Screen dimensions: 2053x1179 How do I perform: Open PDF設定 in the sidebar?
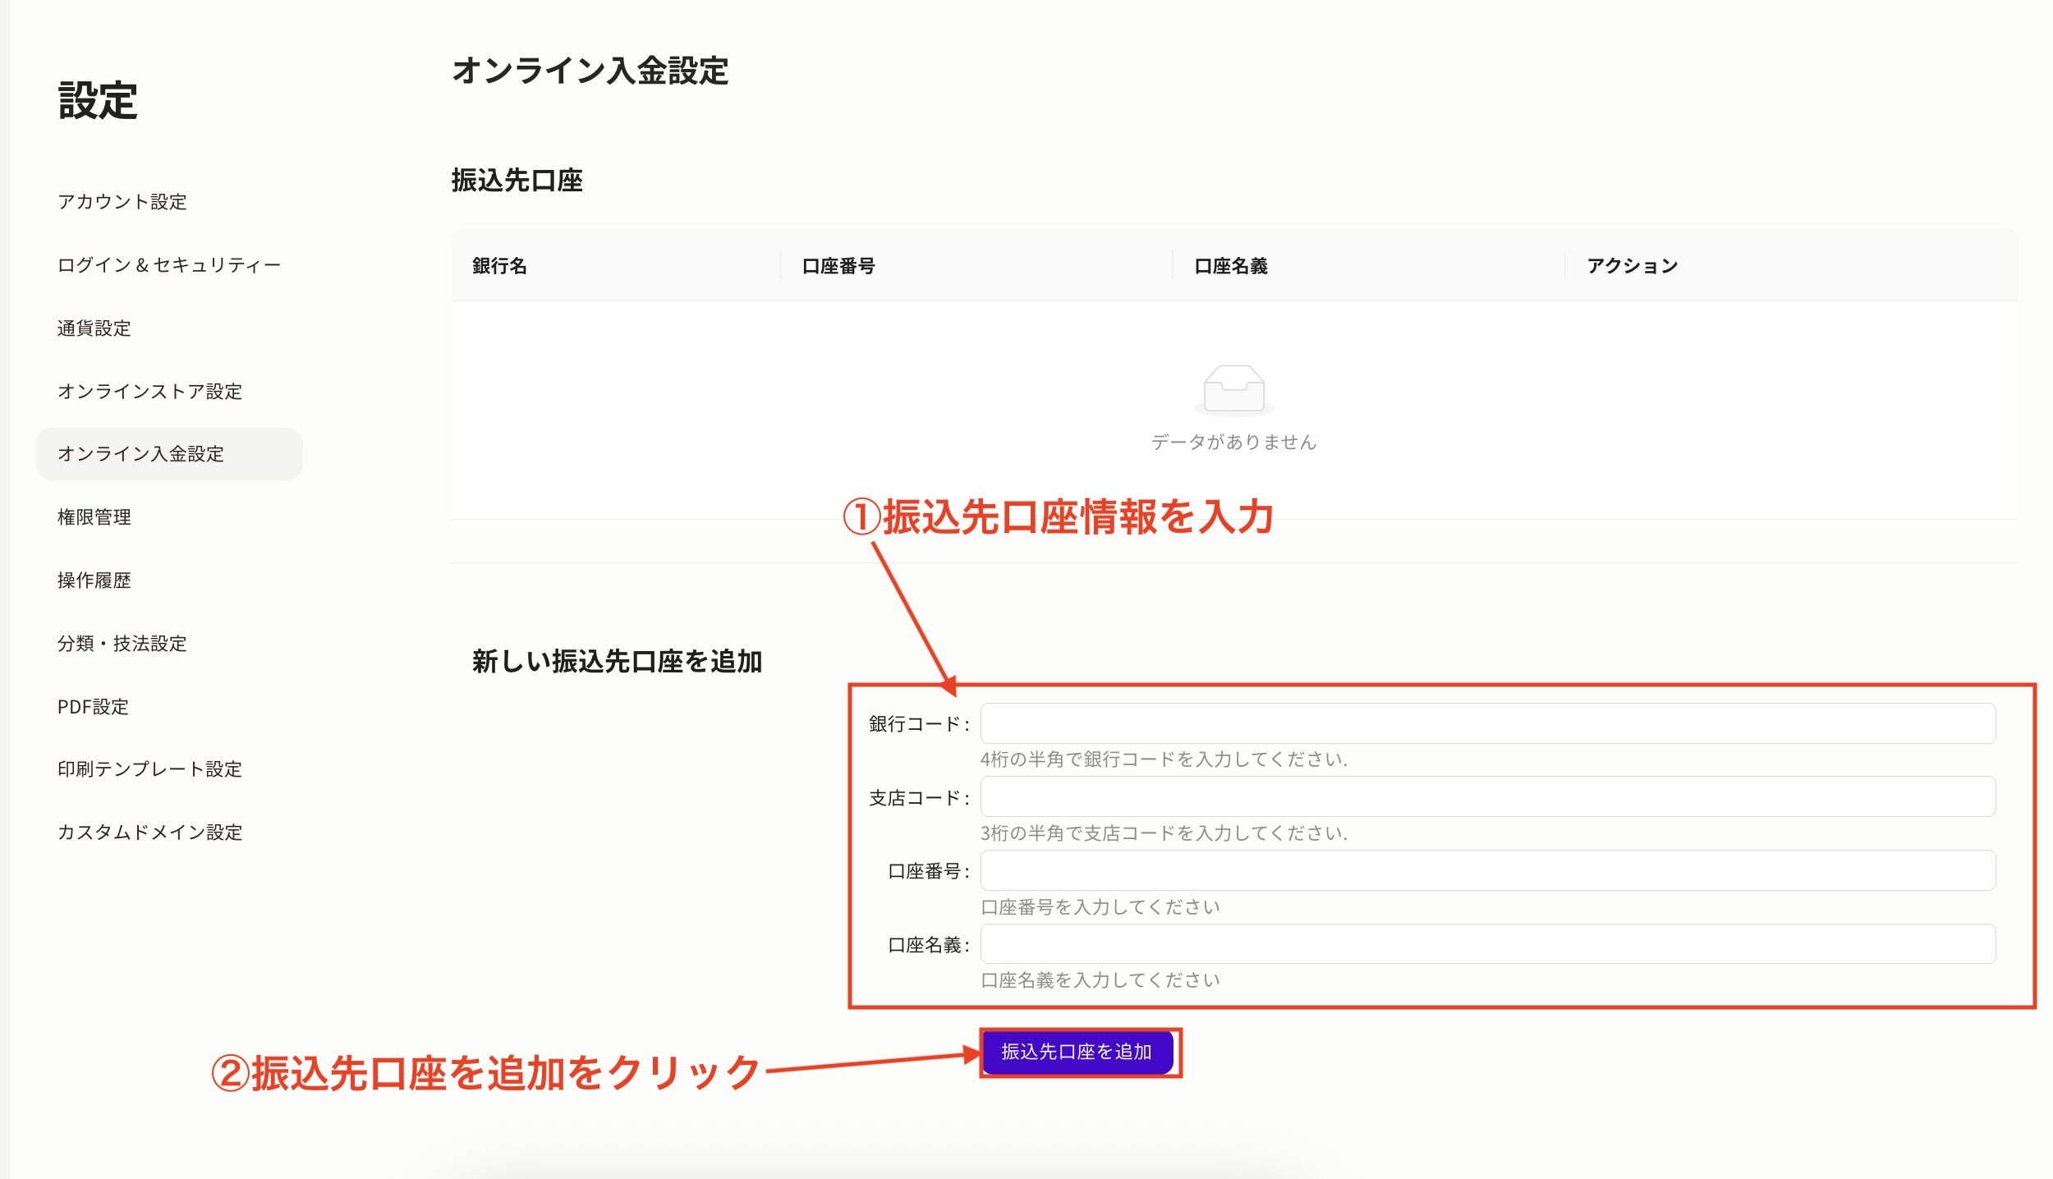pos(91,707)
